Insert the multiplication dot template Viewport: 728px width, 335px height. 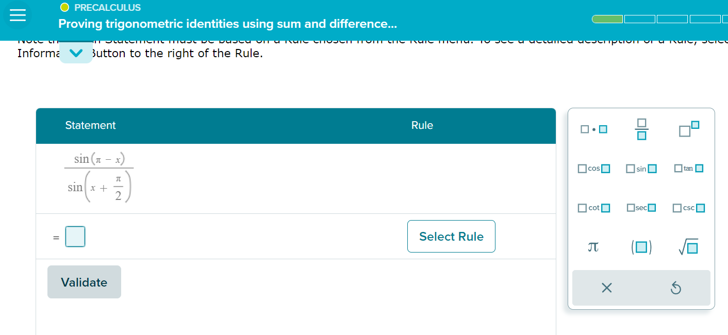[x=593, y=128]
